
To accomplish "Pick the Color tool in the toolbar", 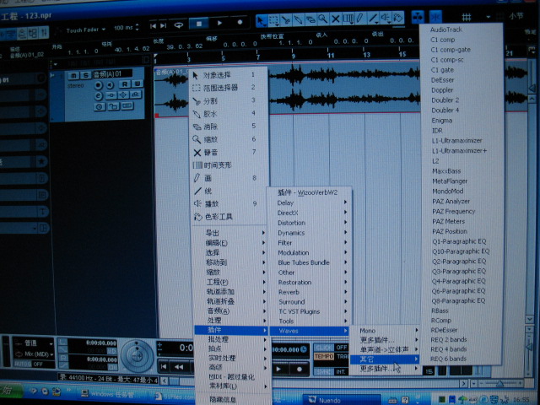I will point(397,17).
